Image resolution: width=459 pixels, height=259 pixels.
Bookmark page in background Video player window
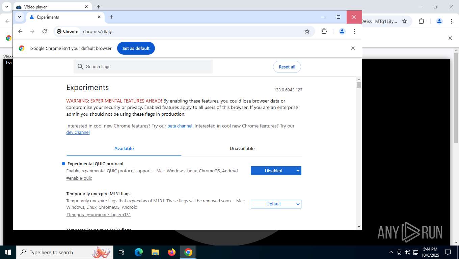(x=404, y=21)
